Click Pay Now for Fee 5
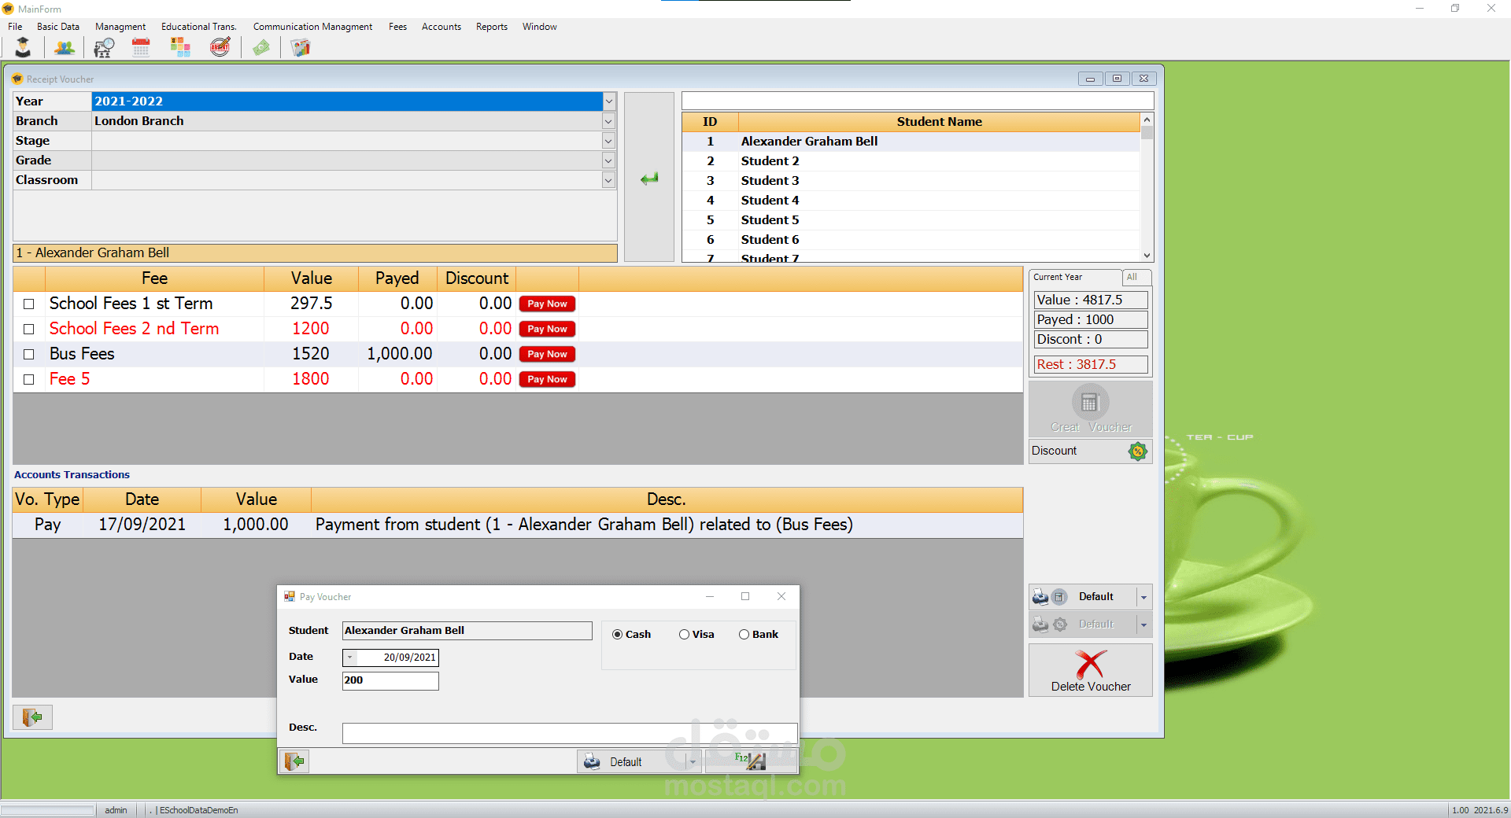1511x818 pixels. [547, 379]
